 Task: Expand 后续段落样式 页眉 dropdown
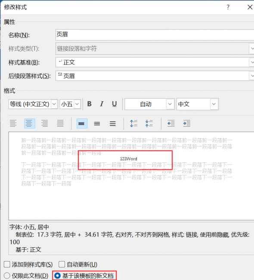252,76
